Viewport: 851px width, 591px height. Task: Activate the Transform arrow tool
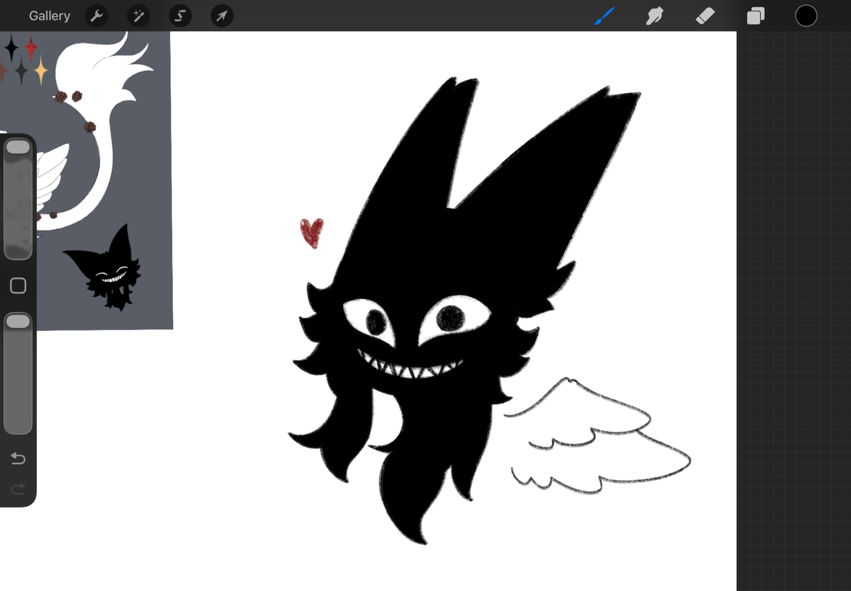[x=222, y=16]
